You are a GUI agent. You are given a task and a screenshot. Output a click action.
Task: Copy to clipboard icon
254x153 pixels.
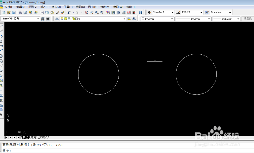pos(47,12)
